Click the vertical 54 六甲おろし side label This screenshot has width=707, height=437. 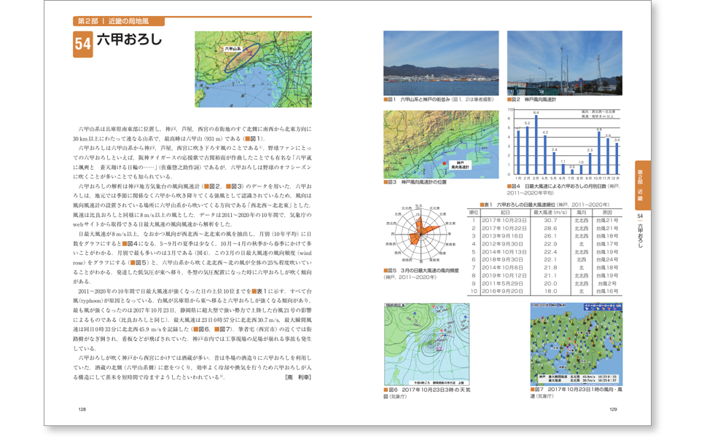pos(639,231)
